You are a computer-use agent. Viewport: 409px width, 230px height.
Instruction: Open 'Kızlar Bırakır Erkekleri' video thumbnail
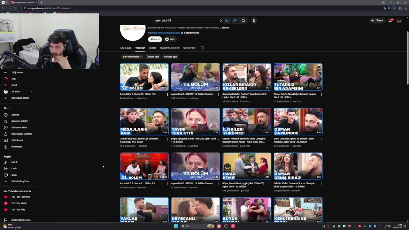(x=247, y=77)
